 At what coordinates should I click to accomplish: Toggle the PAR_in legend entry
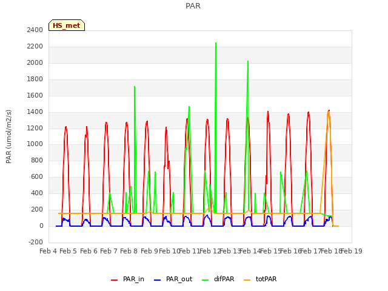(x=127, y=279)
